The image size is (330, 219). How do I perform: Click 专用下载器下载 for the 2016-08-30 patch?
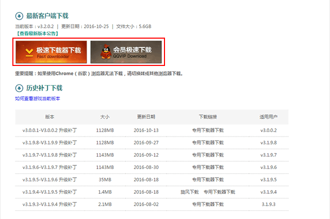point(208,167)
